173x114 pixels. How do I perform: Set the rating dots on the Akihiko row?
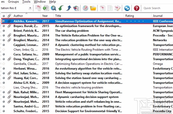tap(135, 21)
